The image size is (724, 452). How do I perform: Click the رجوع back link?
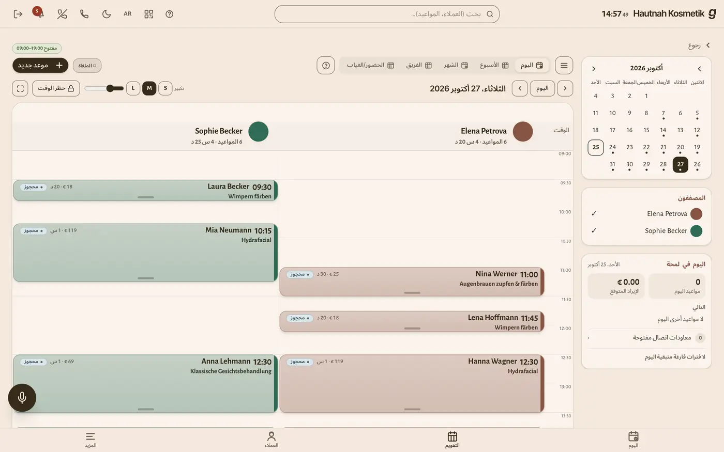click(699, 45)
